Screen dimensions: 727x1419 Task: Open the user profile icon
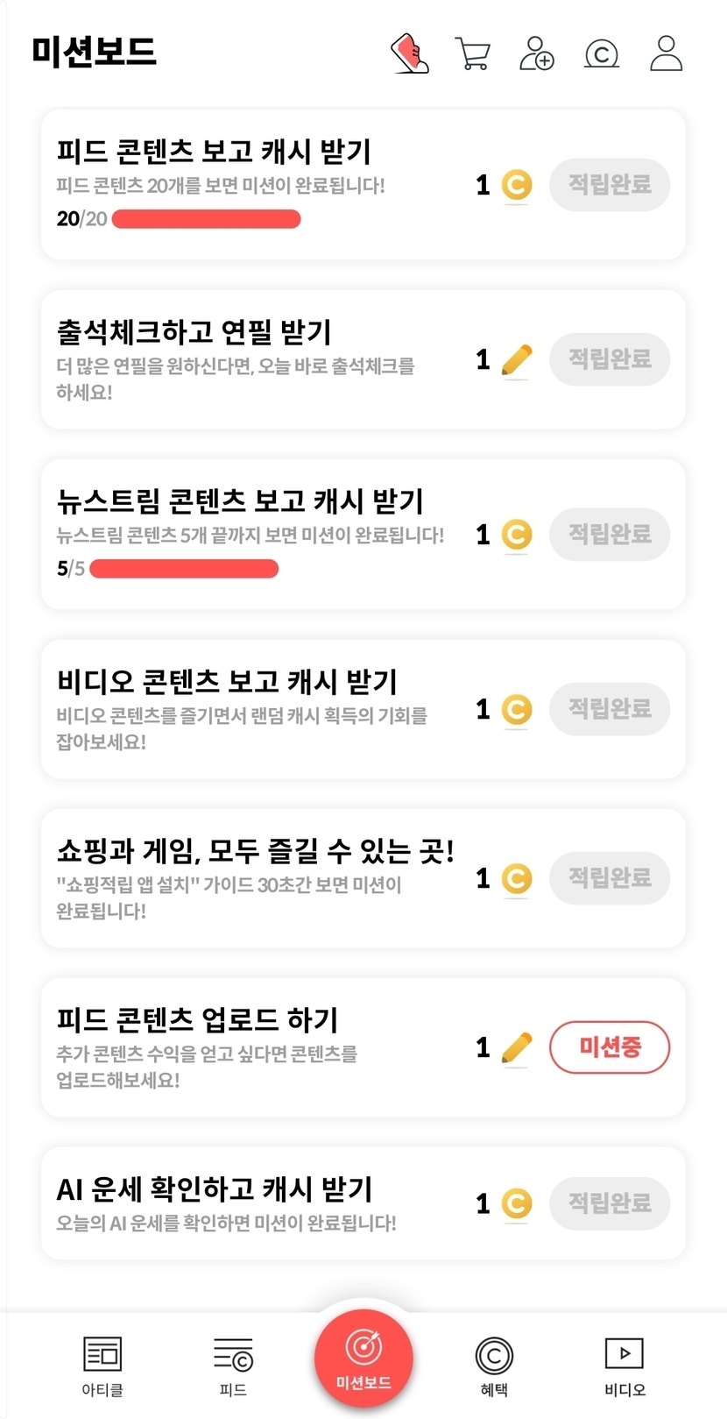[x=666, y=53]
